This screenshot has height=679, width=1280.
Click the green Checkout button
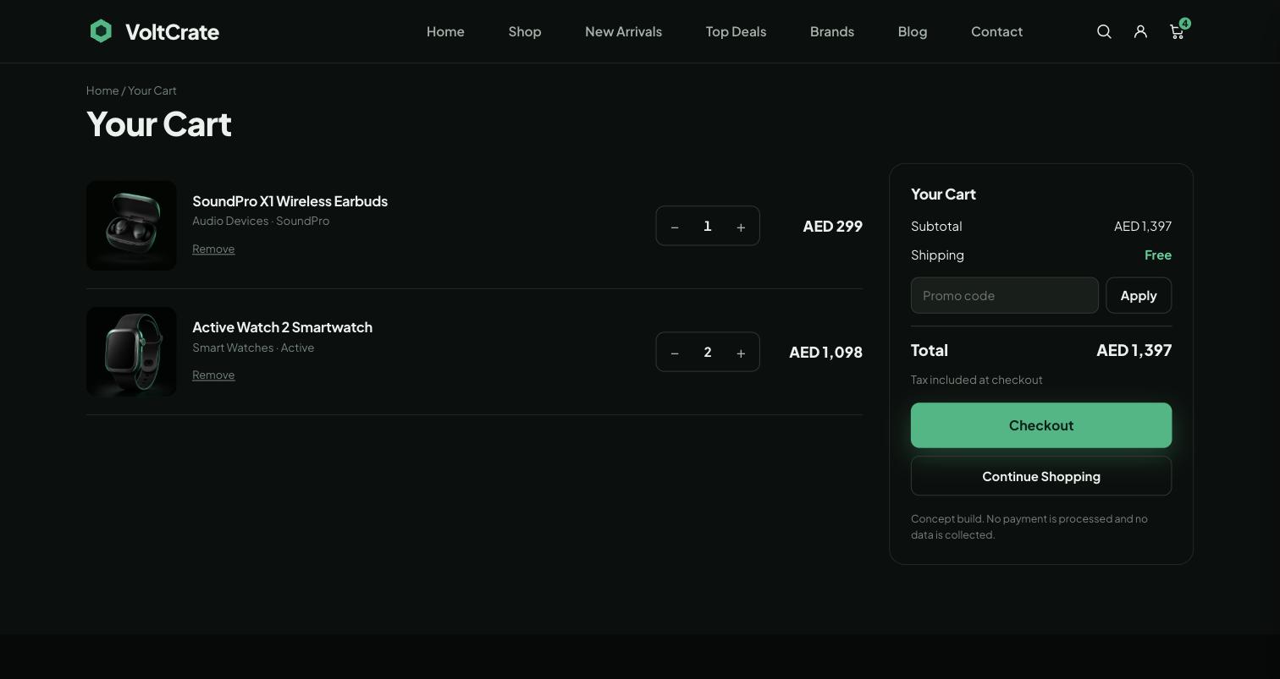[x=1041, y=425]
